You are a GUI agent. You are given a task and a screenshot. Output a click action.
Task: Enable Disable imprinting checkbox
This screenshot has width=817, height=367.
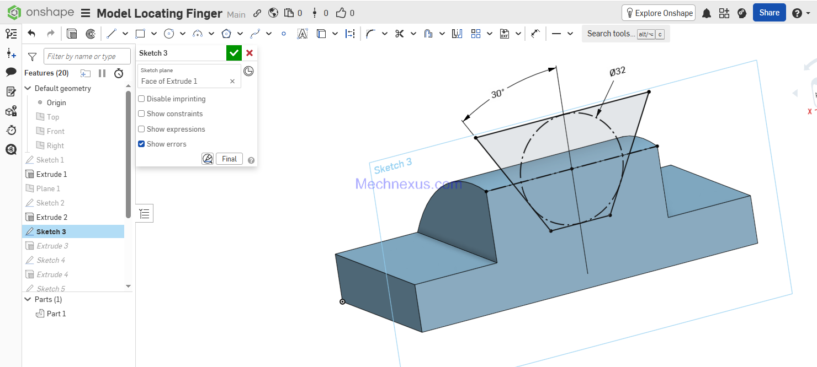point(142,99)
